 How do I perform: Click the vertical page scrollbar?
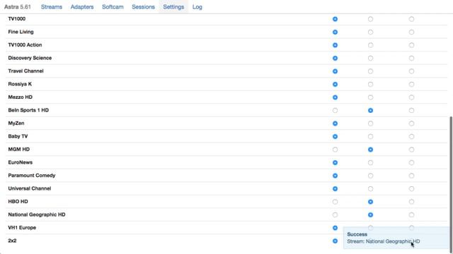point(451,185)
